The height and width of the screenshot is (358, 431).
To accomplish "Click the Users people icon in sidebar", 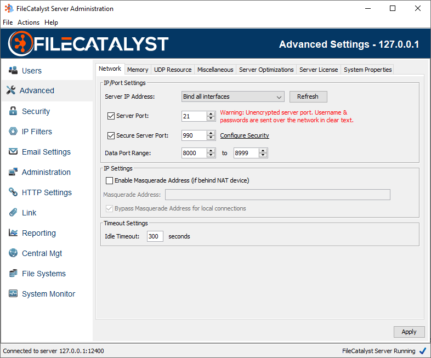I will pos(13,70).
